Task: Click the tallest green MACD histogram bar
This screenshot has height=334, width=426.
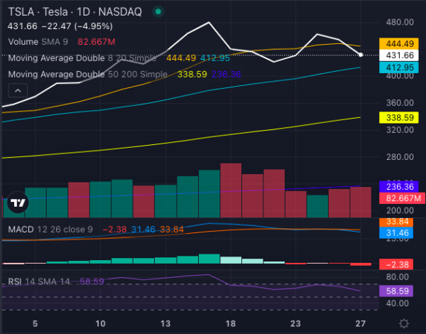Action: (209, 259)
